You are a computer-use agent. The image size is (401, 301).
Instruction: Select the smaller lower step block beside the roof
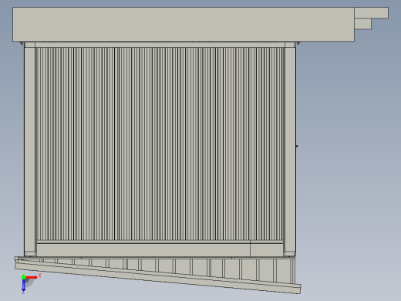(x=362, y=24)
